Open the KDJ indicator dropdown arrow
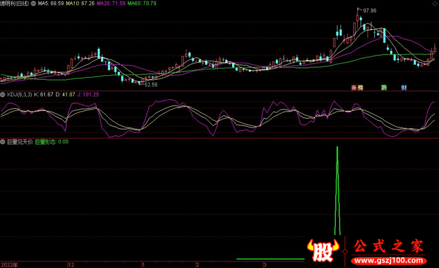 coord(3,94)
